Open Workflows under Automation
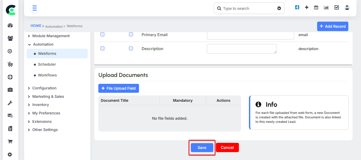Image resolution: width=361 pixels, height=160 pixels. [47, 75]
